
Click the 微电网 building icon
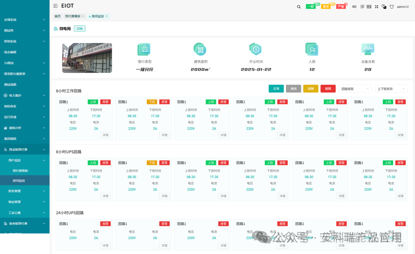[x=56, y=28]
